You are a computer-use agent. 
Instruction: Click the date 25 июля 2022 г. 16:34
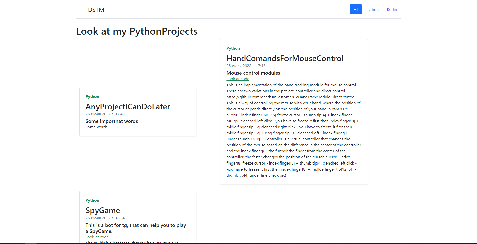tap(105, 218)
